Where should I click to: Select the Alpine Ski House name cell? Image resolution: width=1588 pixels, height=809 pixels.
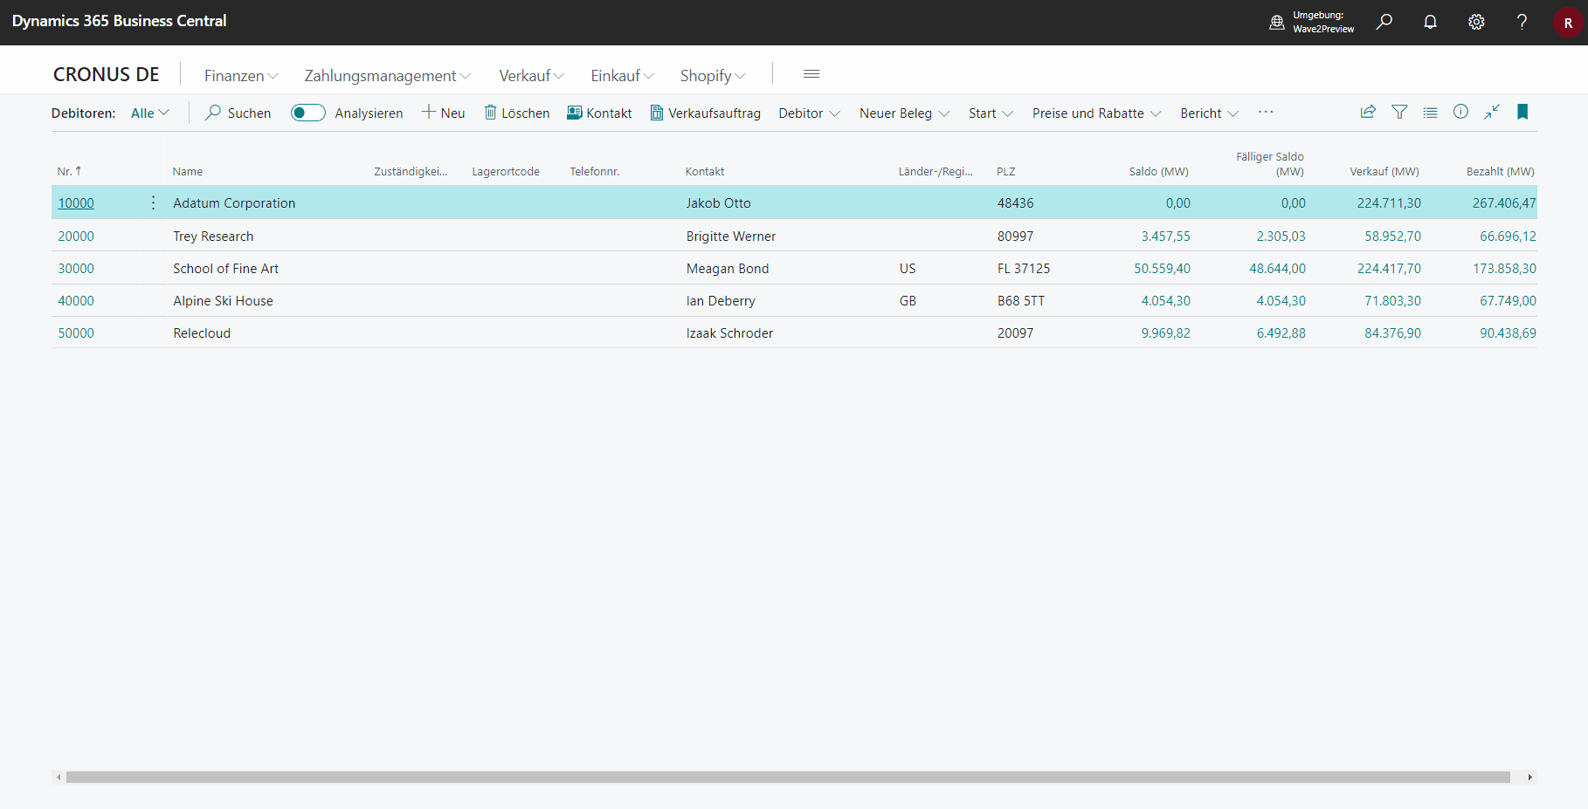point(223,300)
